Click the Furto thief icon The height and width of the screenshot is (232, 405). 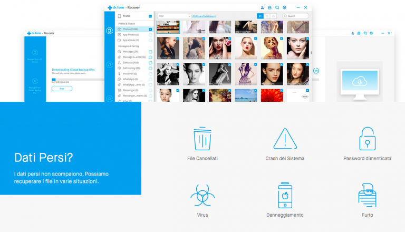pos(367,196)
